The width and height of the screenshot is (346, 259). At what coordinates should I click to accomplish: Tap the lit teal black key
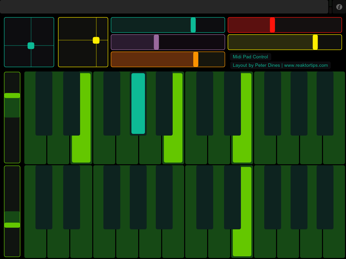coord(138,104)
